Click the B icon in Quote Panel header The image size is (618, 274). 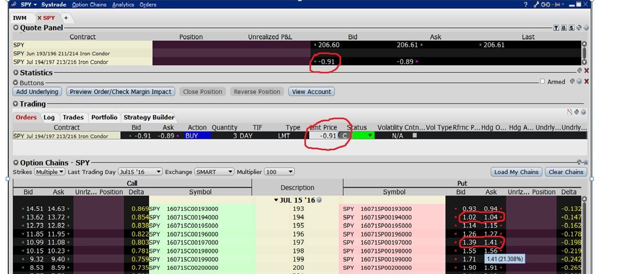click(564, 28)
